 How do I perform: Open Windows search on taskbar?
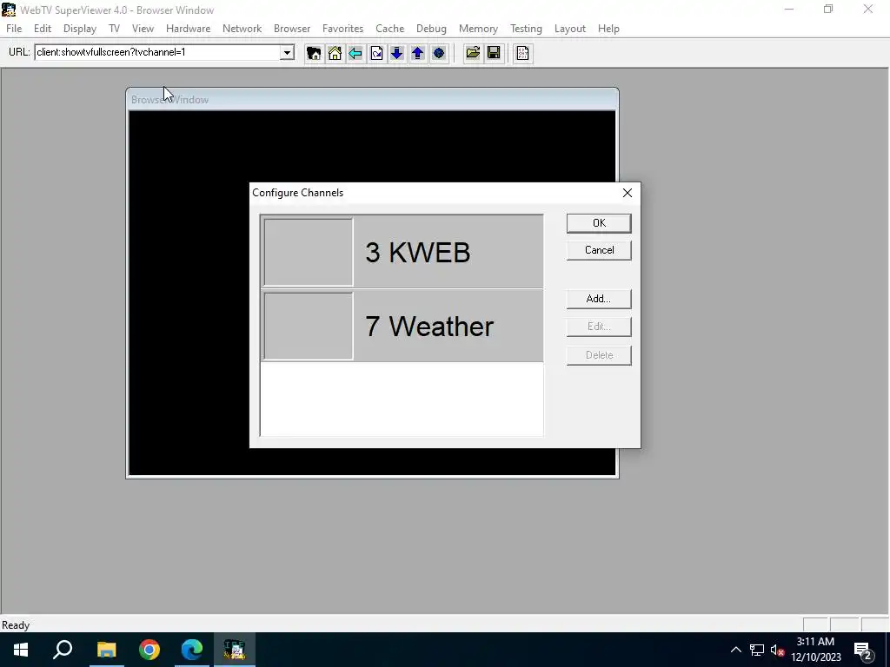point(63,650)
